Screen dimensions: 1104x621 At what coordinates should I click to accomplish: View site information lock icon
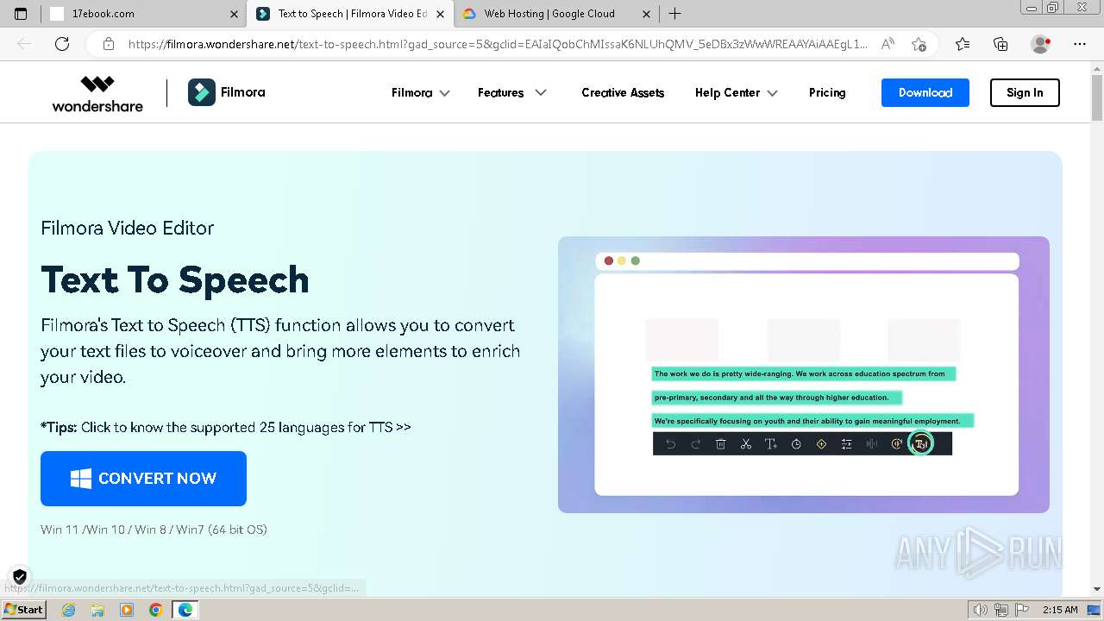pos(108,44)
